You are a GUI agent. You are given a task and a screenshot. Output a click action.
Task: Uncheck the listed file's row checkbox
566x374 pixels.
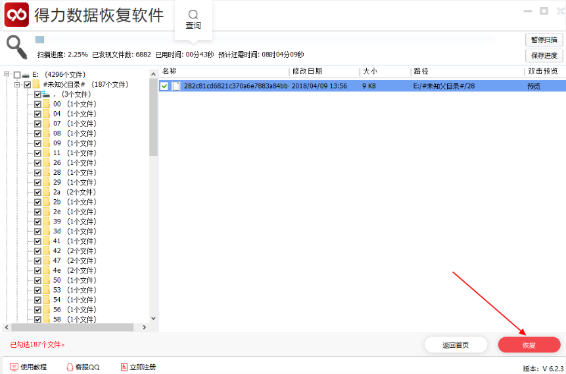pos(164,86)
